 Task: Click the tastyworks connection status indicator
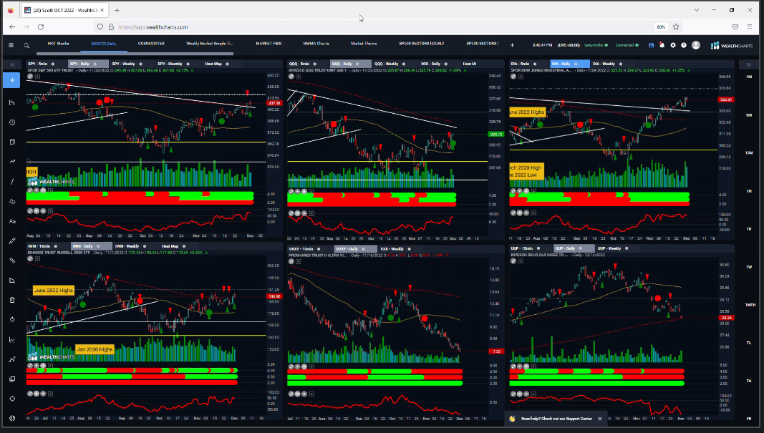(596, 45)
